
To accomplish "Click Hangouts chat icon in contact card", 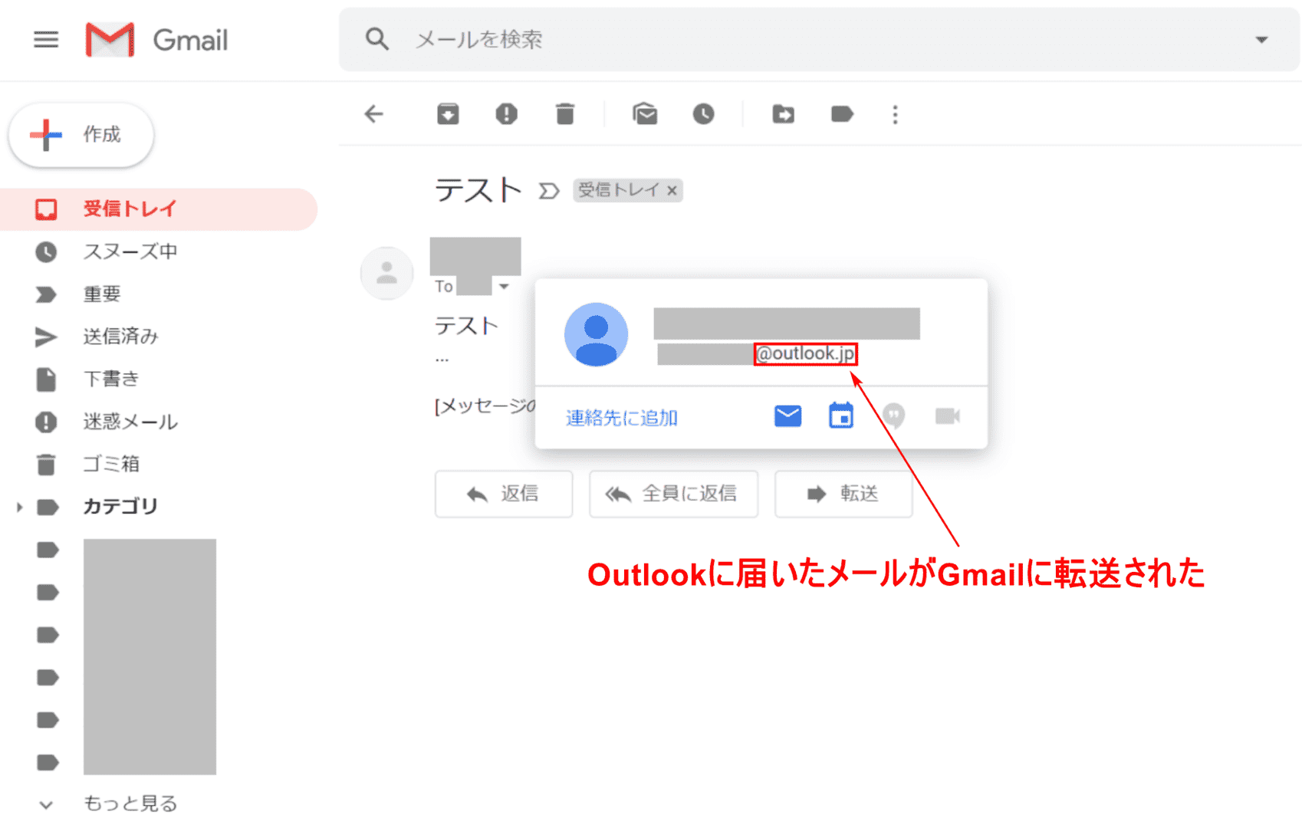I will point(894,416).
